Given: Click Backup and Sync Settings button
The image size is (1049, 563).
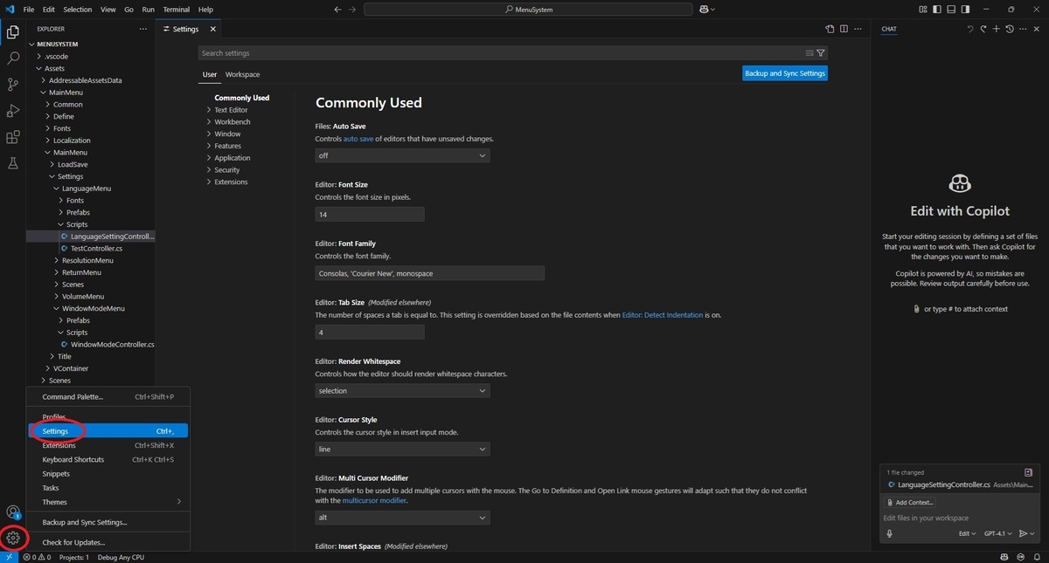Looking at the screenshot, I should point(785,73).
